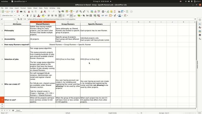202x114 pixels.
Task: Expand Font Color dropdown arrow
Action: [41, 16]
